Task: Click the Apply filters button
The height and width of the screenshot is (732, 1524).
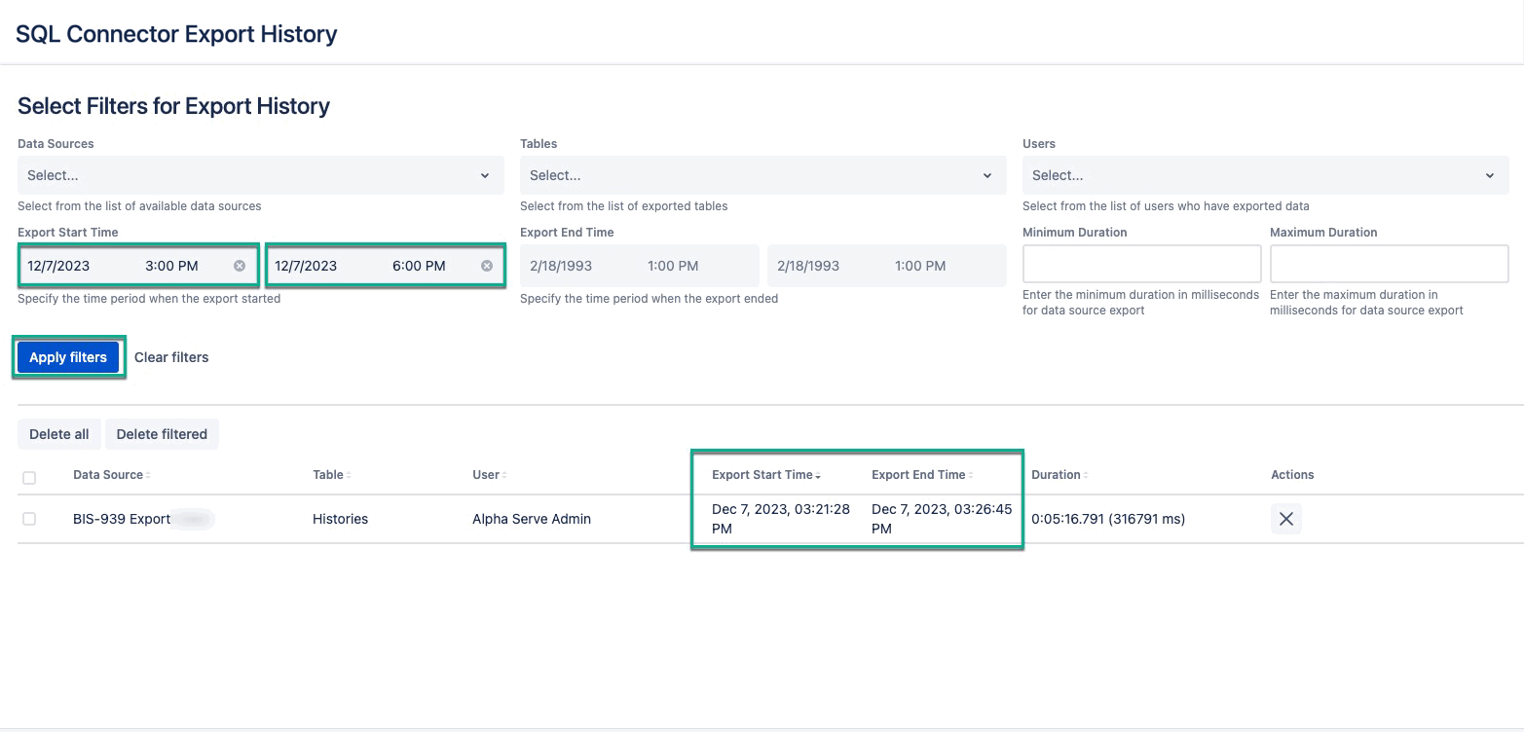Action: [68, 356]
